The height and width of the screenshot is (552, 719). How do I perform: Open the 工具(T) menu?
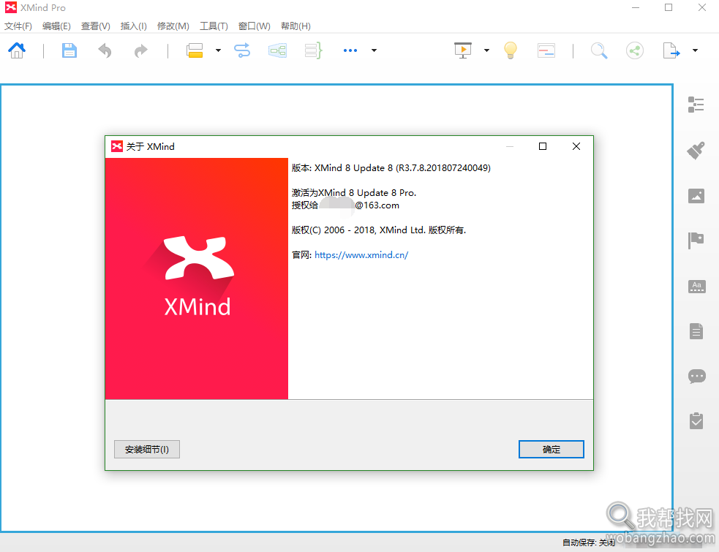[x=214, y=26]
